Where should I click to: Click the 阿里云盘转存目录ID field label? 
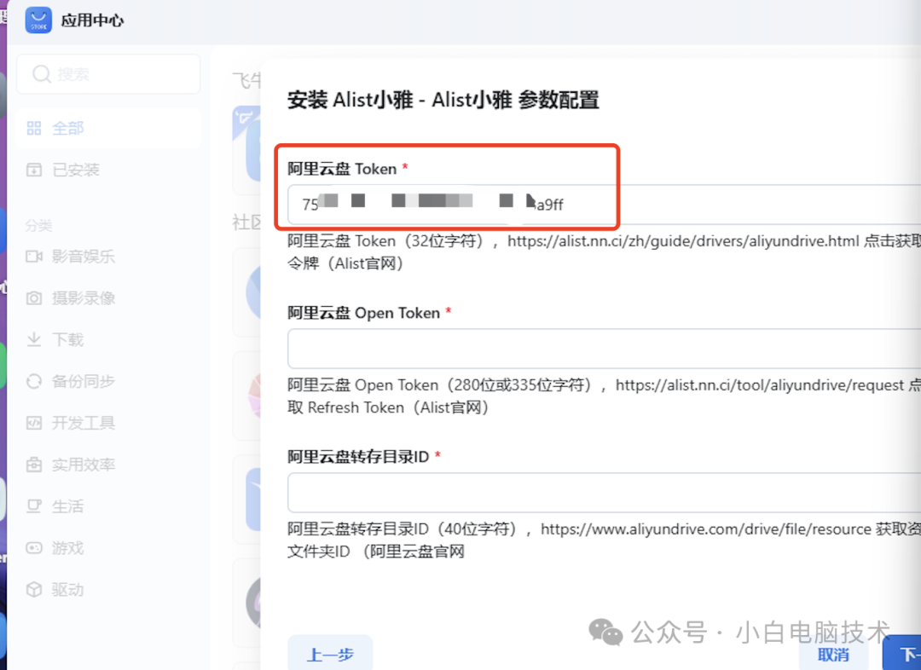coord(358,457)
